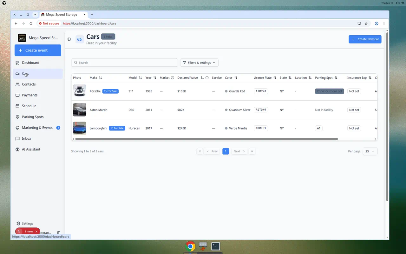The height and width of the screenshot is (254, 406).
Task: Jump to first page with double-left arrows
Action: 200,151
